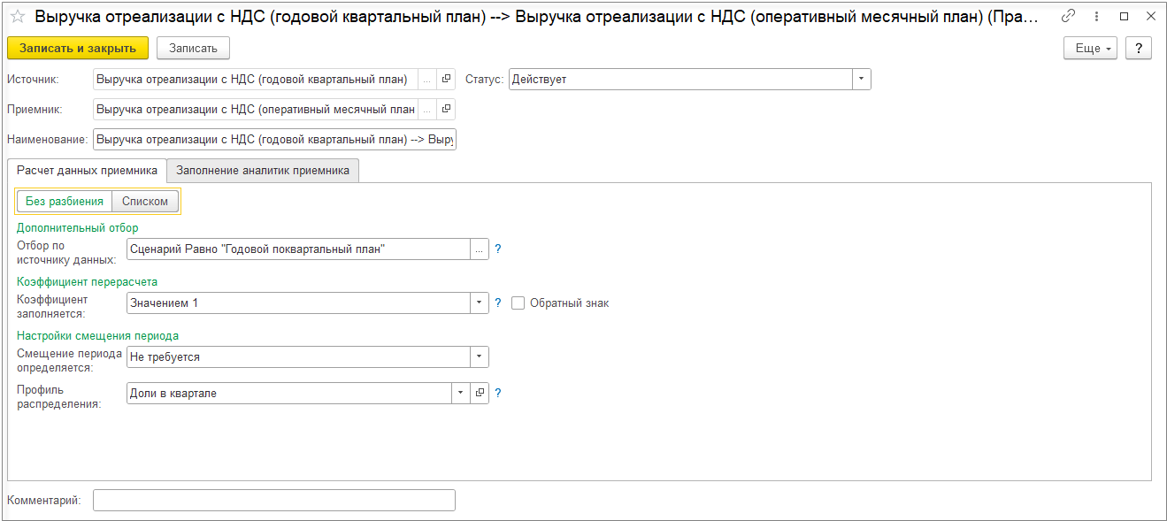Screen dimensions: 1167x521
Task: Expand the Смещение периода определяется dropdown
Action: tap(480, 357)
